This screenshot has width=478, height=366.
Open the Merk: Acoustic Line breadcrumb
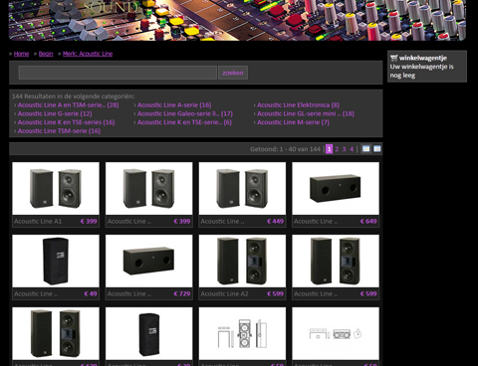[88, 54]
